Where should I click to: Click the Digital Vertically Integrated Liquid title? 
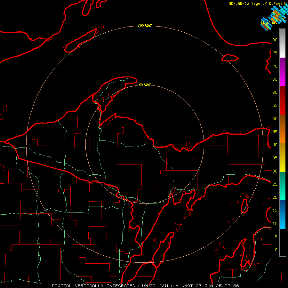point(112,286)
